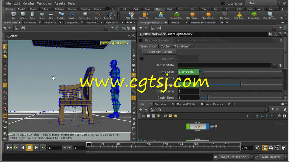Select the Torus shelf tool
Image resolution: width=289 pixels, height=162 pixels.
pos(42,15)
